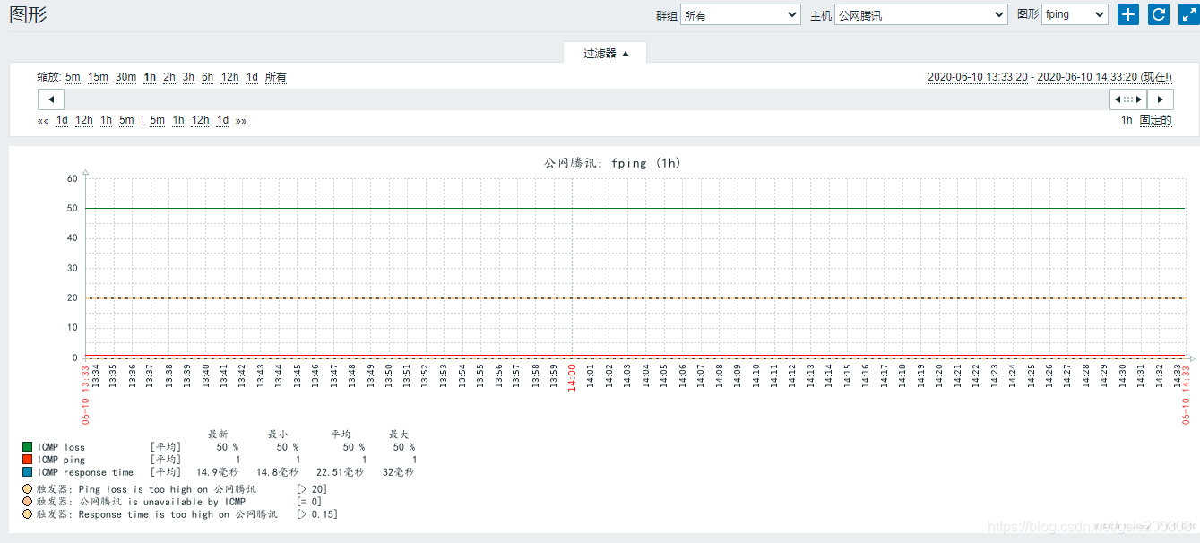Move back 1d in time navigation

pyautogui.click(x=62, y=120)
